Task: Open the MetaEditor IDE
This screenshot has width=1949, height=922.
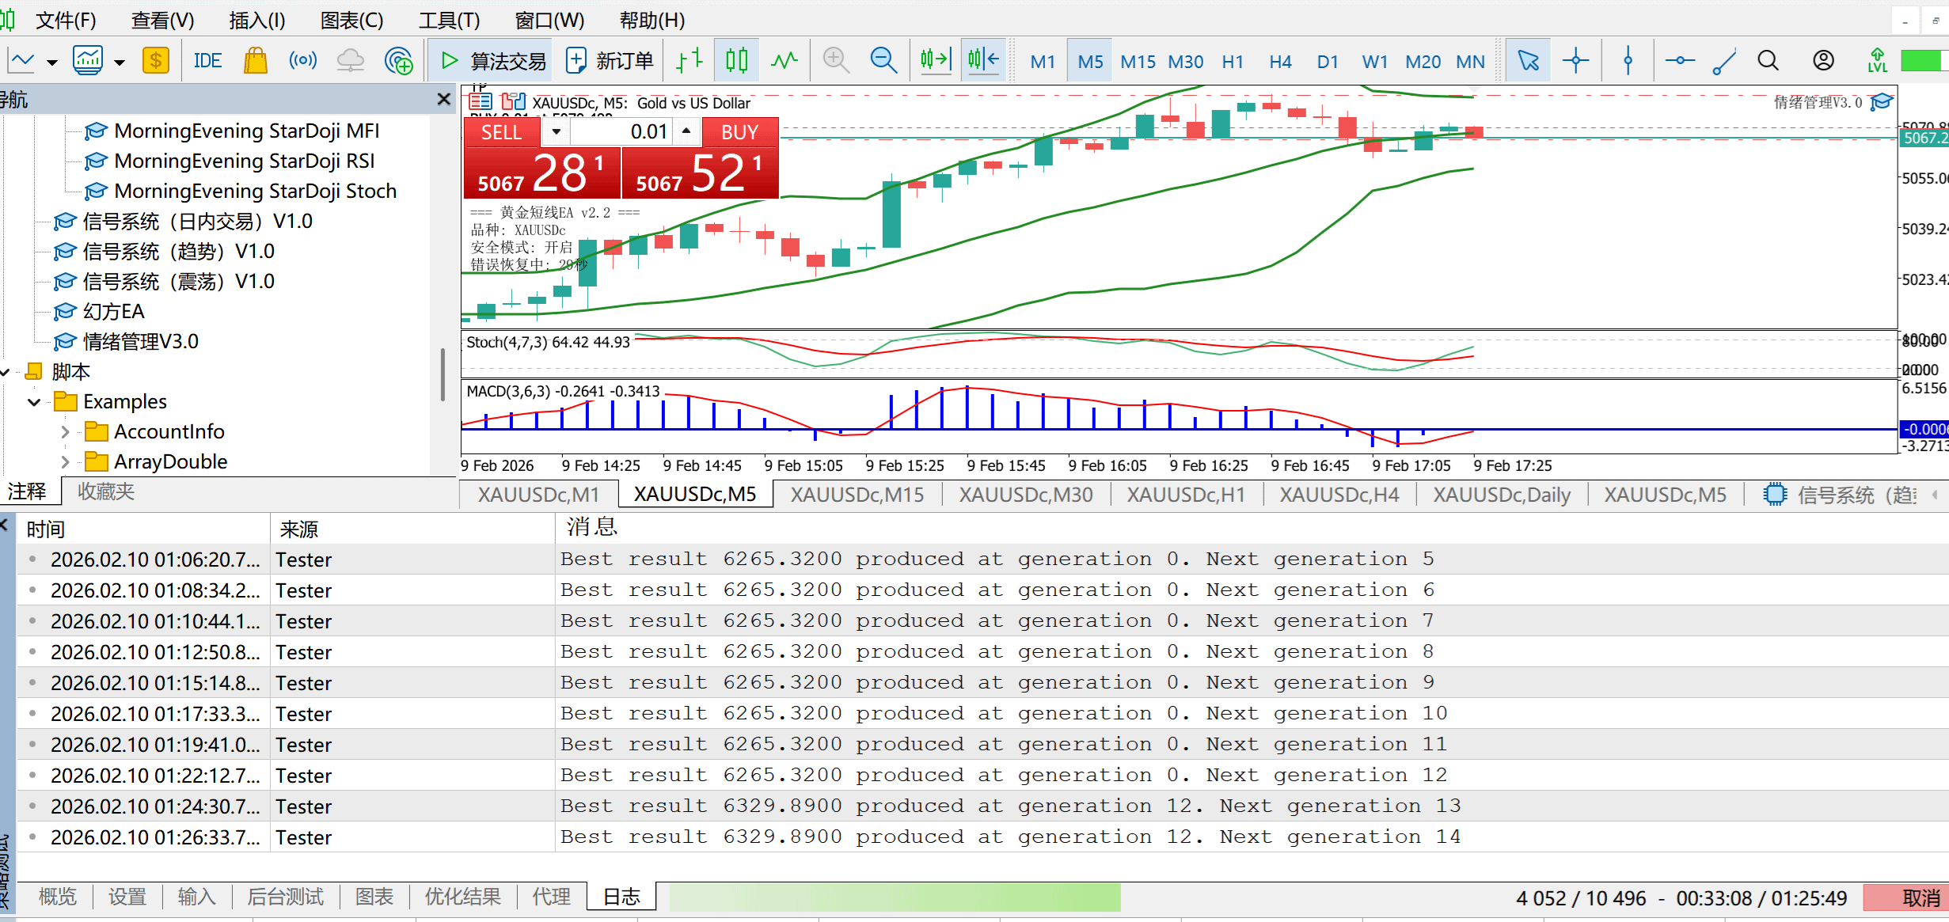Action: tap(207, 61)
